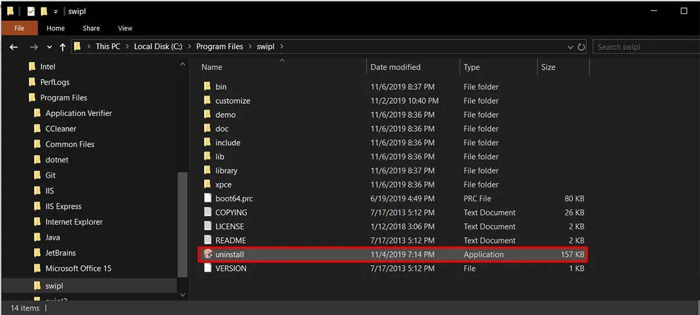Go forward with the Forward arrow
This screenshot has width=700, height=315.
pyautogui.click(x=34, y=47)
